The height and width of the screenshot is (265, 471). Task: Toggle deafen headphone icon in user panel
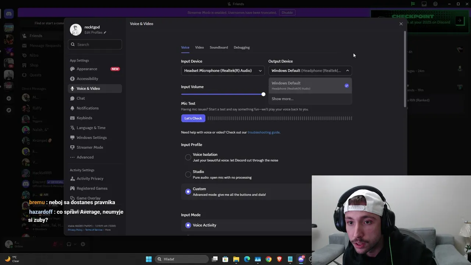(x=69, y=244)
